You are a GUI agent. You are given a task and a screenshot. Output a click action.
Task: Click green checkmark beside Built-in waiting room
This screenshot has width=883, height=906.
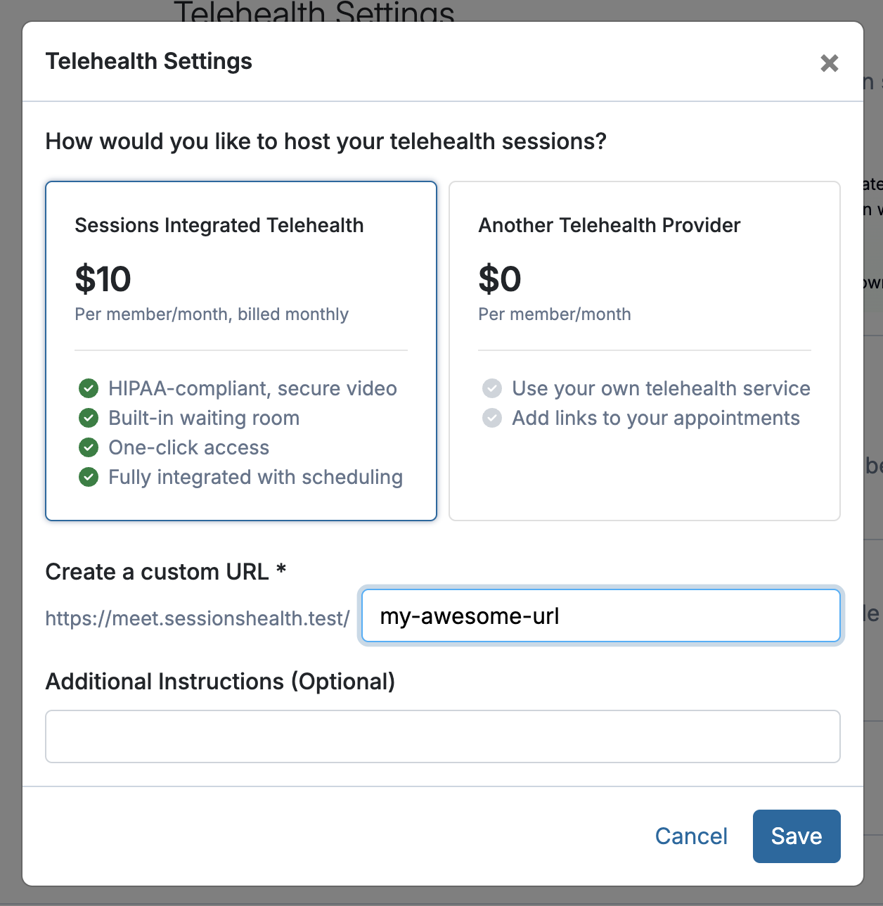89,418
